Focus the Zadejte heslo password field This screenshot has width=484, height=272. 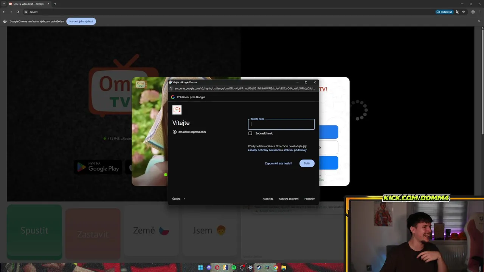click(281, 124)
